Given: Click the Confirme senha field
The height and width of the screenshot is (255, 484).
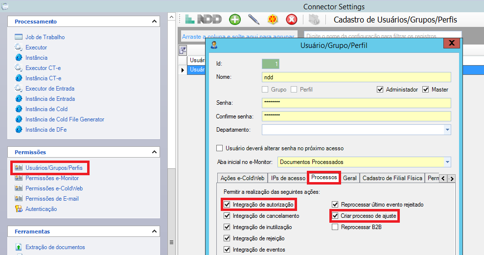Looking at the screenshot, I should point(356,116).
